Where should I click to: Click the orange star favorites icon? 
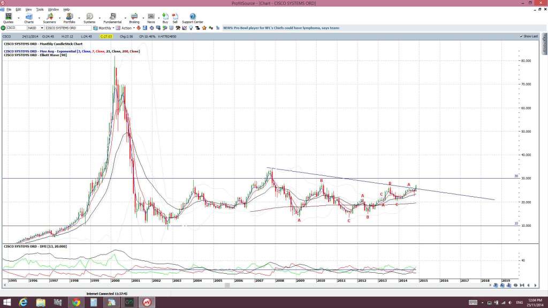[204, 28]
